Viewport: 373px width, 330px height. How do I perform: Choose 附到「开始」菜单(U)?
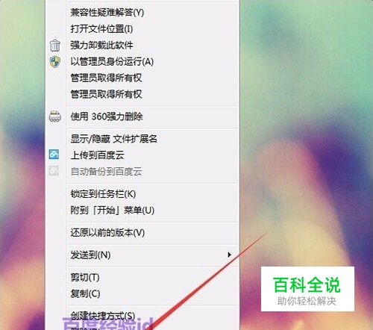click(x=113, y=211)
